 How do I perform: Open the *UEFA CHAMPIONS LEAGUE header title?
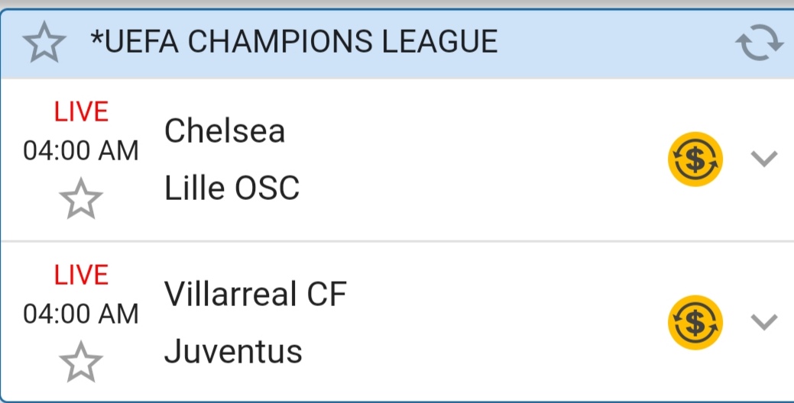point(294,42)
